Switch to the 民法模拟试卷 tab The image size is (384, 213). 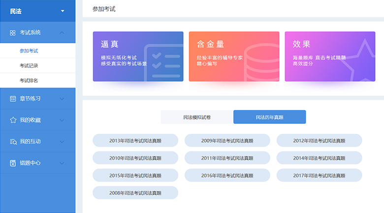197,117
